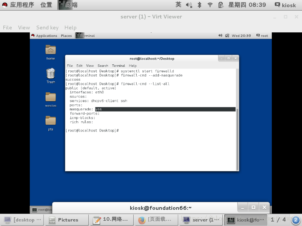Click the host clock 星期四 08:39

[247, 5]
